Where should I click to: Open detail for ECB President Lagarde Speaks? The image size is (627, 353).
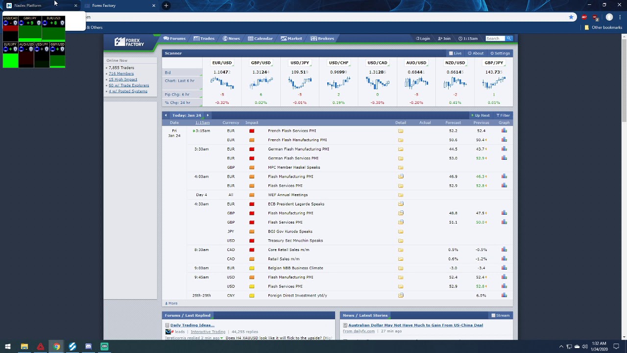pos(401,204)
